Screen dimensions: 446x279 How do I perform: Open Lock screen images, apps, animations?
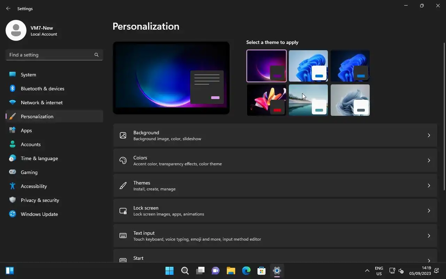tap(275, 211)
